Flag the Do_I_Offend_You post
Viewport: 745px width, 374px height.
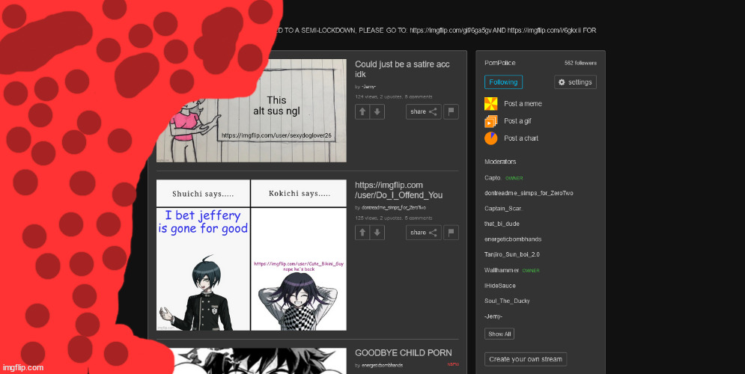pos(451,233)
